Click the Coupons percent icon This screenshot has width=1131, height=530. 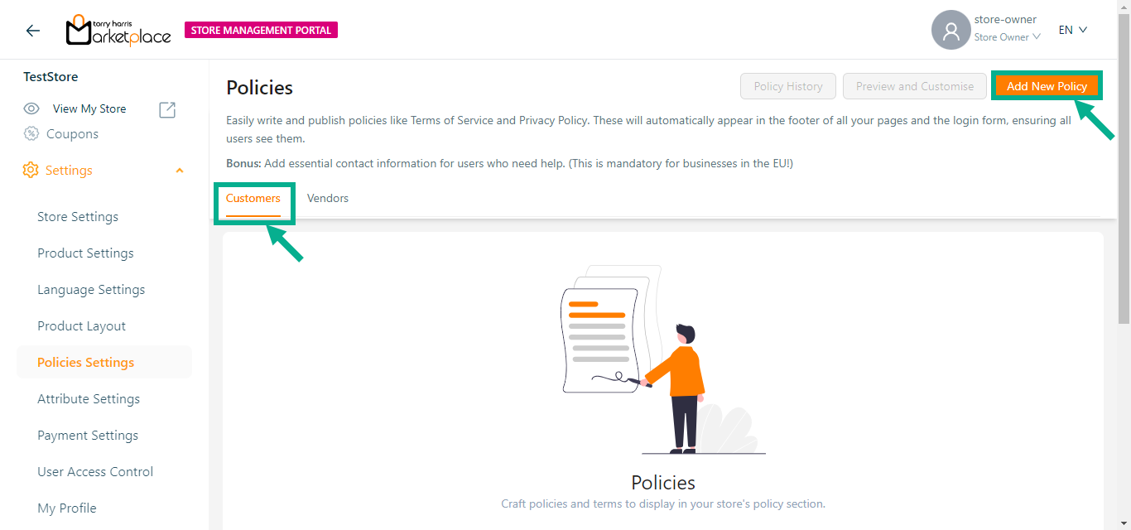coord(31,133)
